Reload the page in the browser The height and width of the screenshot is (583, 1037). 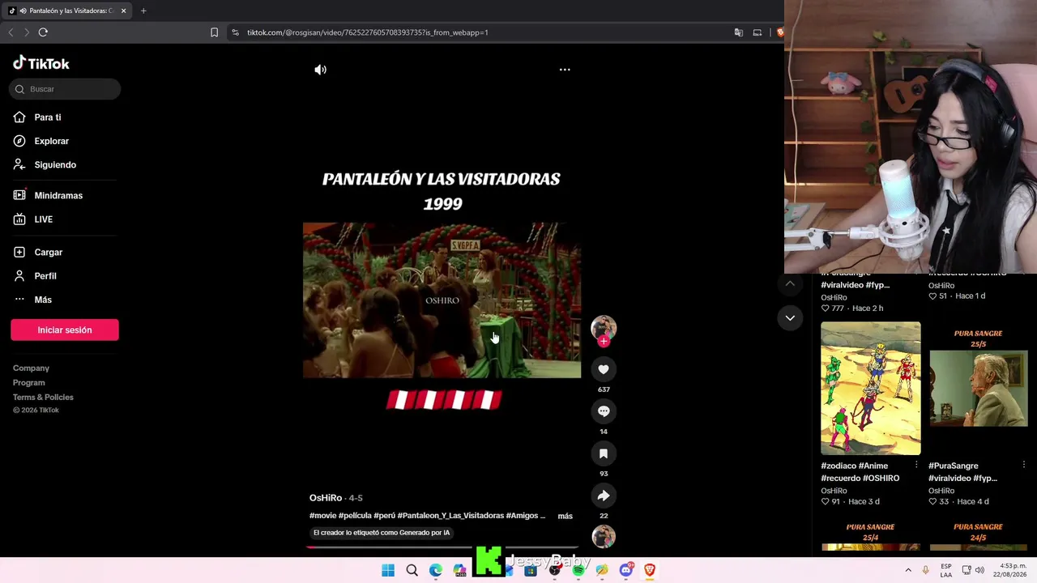(x=43, y=32)
